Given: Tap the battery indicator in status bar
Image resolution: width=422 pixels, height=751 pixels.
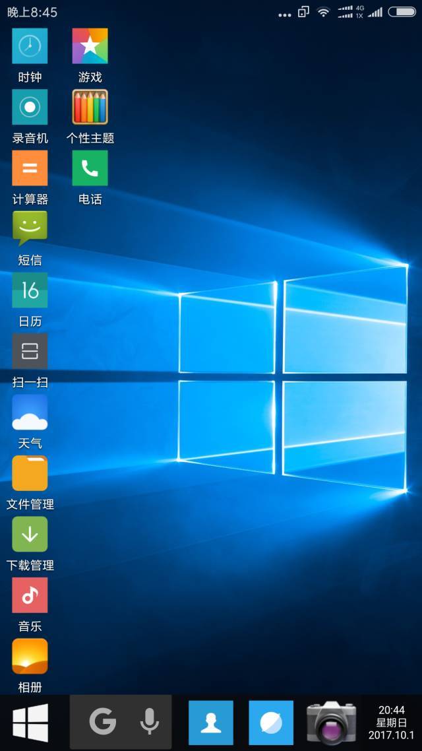Looking at the screenshot, I should pyautogui.click(x=402, y=12).
